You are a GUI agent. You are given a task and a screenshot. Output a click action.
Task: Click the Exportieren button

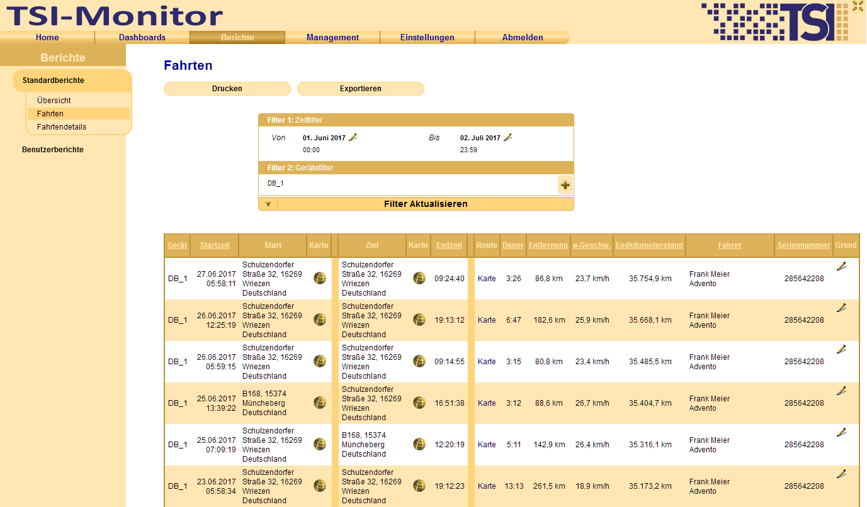pos(361,89)
